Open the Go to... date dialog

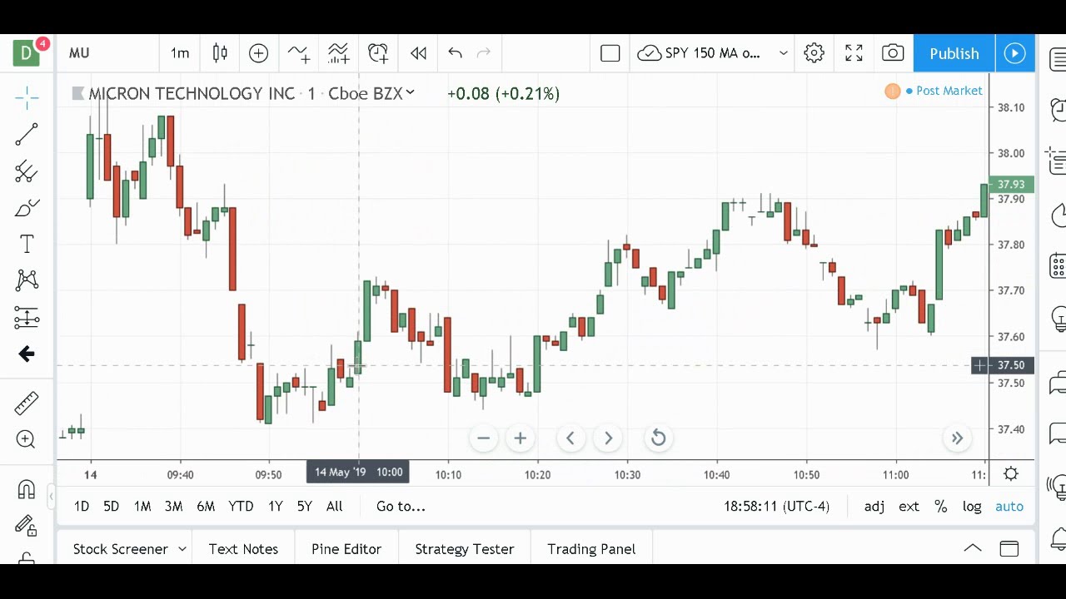(x=401, y=506)
